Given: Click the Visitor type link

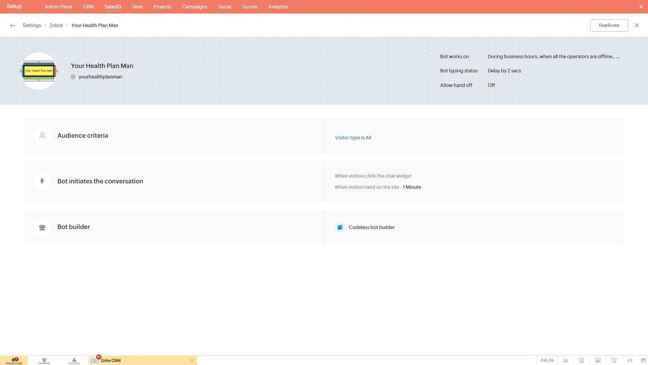Looking at the screenshot, I should coord(347,138).
